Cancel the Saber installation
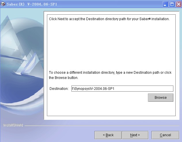Viewport: 182px width, 142px height. pyautogui.click(x=165, y=135)
